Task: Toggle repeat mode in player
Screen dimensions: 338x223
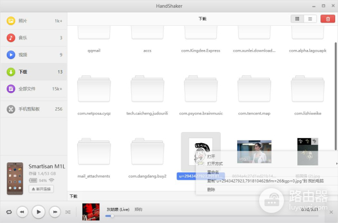Action: tap(9, 212)
